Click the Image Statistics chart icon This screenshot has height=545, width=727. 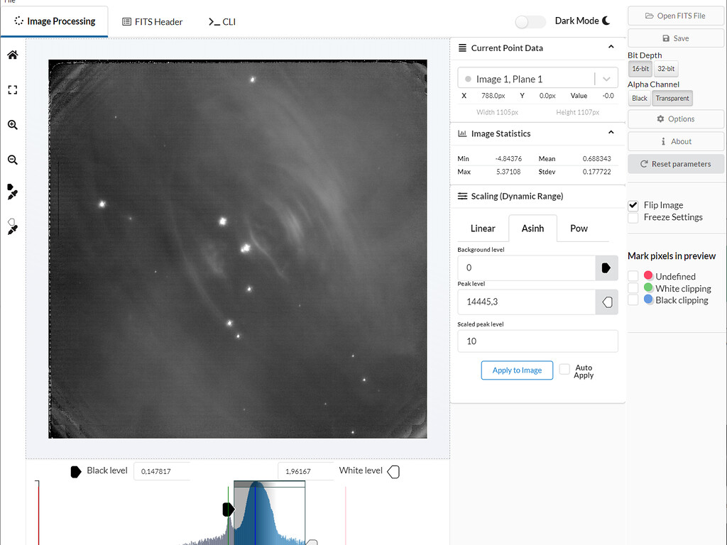[x=462, y=133]
